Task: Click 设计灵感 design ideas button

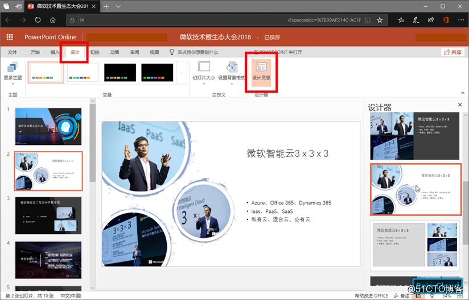Action: (x=261, y=73)
